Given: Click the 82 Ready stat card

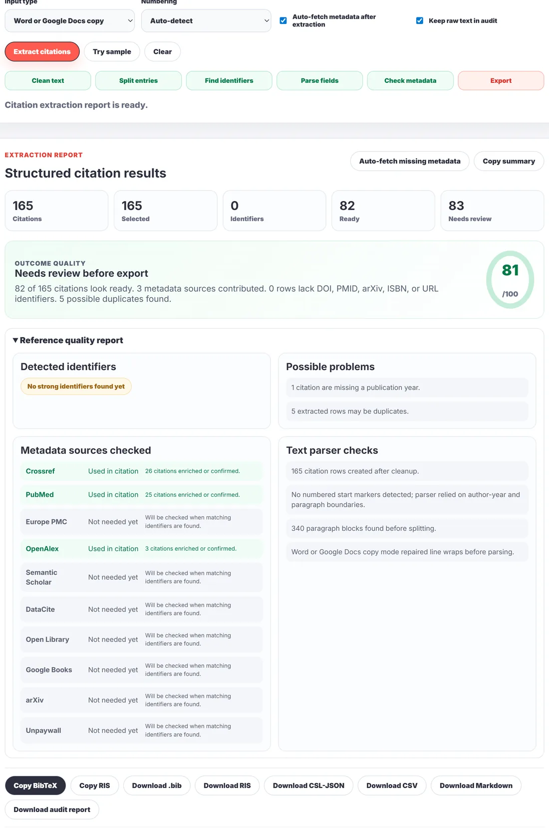Looking at the screenshot, I should (x=383, y=210).
